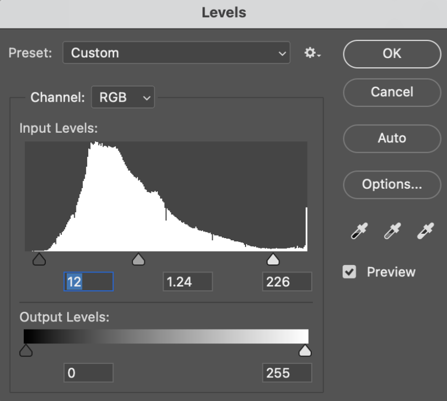Screen dimensions: 447x401
Task: Open the Options... dialog
Action: tap(392, 185)
